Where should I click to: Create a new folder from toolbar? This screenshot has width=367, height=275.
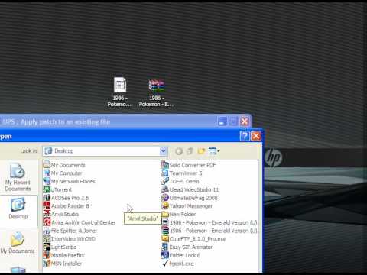click(201, 151)
